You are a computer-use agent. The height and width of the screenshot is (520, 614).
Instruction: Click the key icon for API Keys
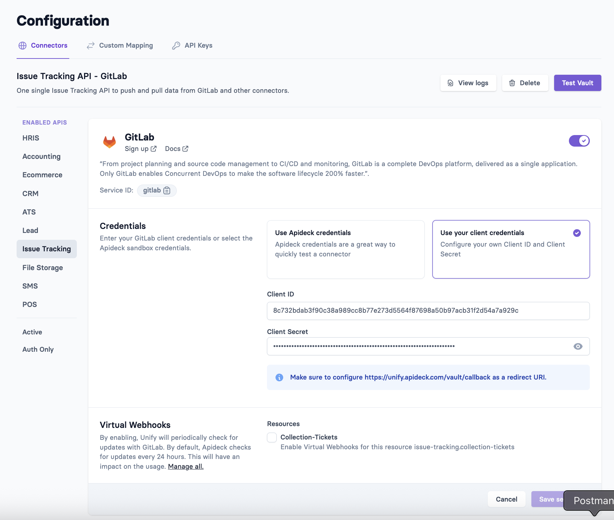[x=176, y=45]
